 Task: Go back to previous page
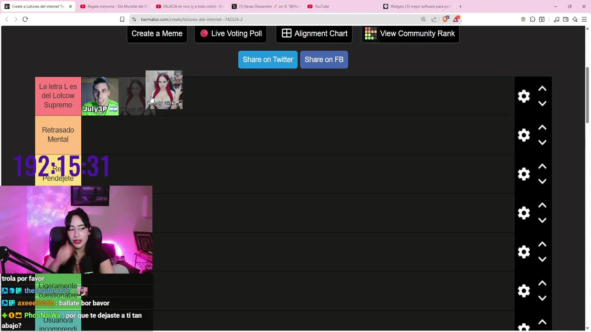click(6, 19)
